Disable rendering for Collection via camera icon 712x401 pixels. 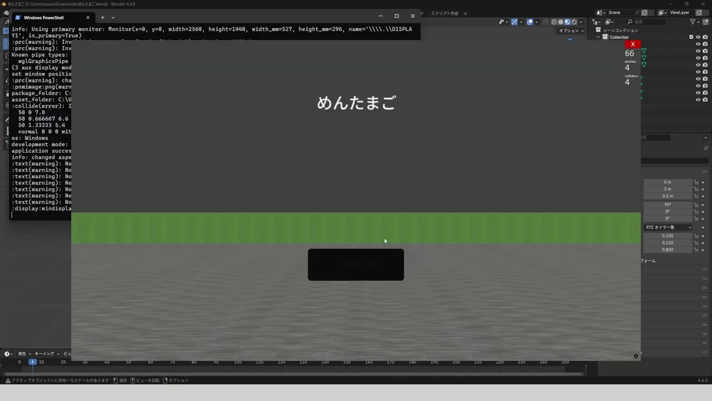pyautogui.click(x=705, y=37)
